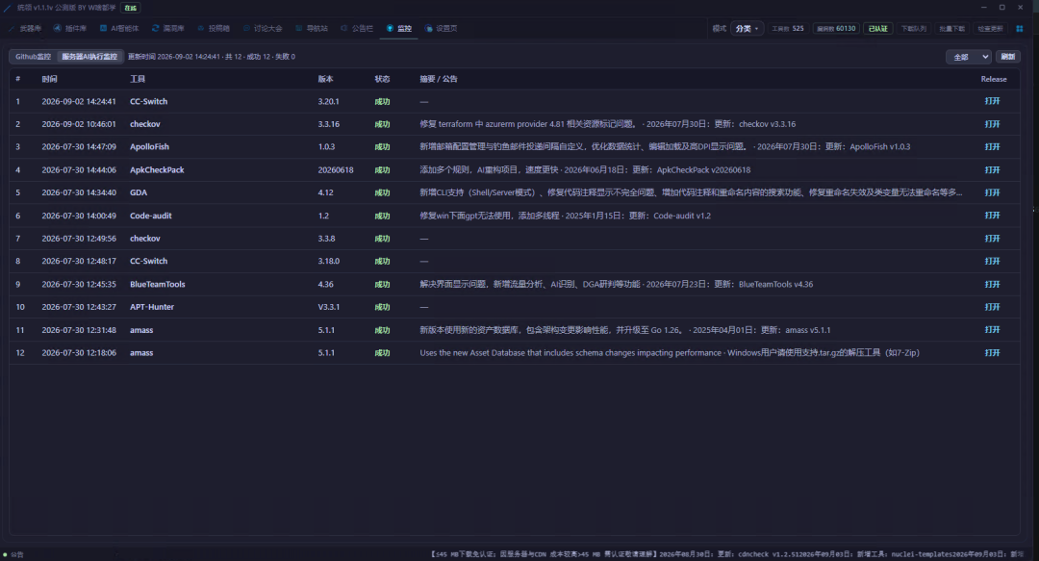Click the 摘要 / 公告 column header
Image resolution: width=1039 pixels, height=561 pixels.
(x=439, y=79)
